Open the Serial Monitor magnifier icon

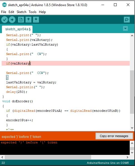coord(127,19)
